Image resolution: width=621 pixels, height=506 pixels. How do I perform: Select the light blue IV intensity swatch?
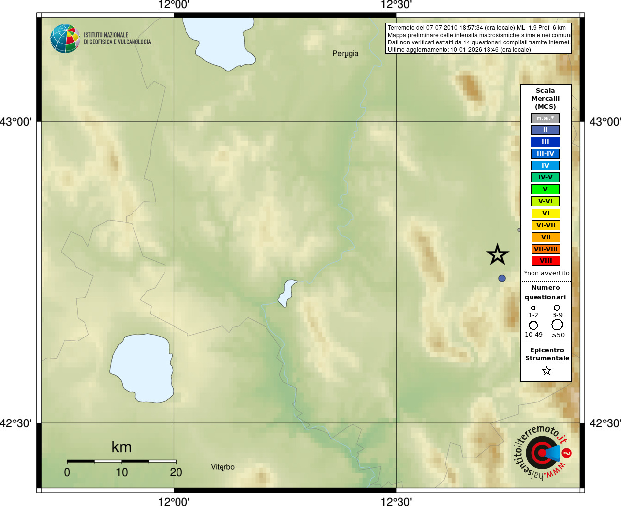pyautogui.click(x=545, y=166)
